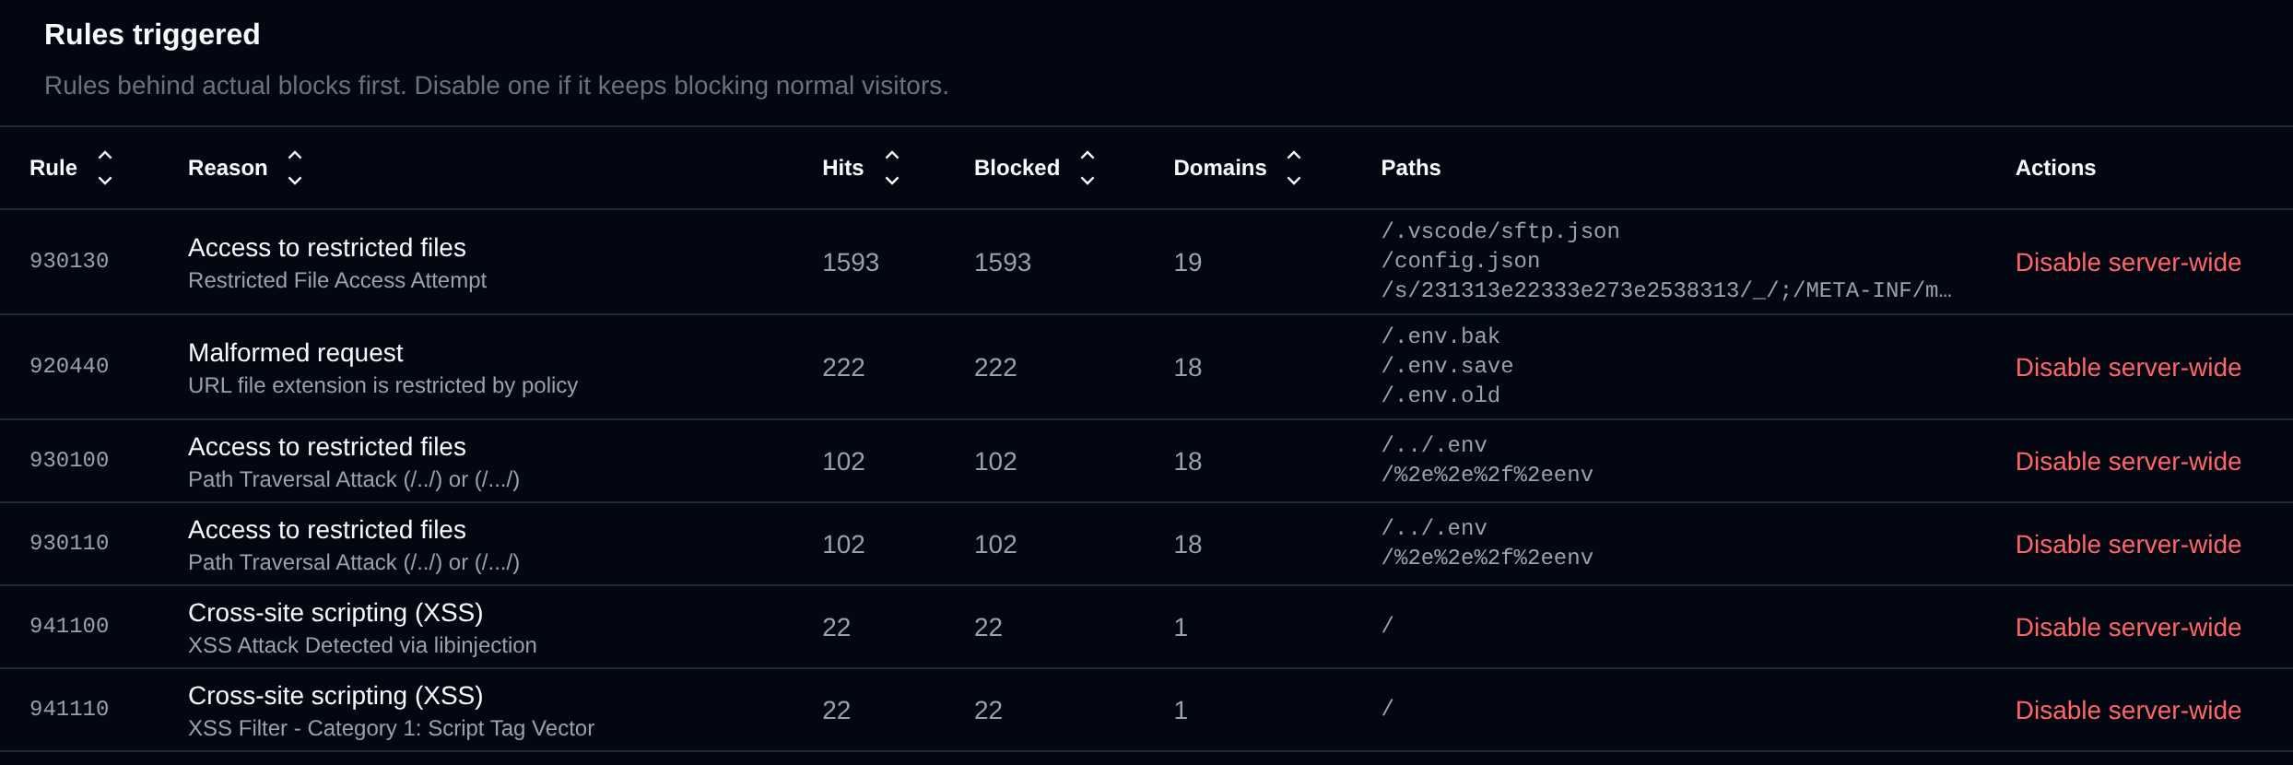Viewport: 2293px width, 765px height.
Task: Disable rule 930130 server-wide
Action: click(2128, 263)
